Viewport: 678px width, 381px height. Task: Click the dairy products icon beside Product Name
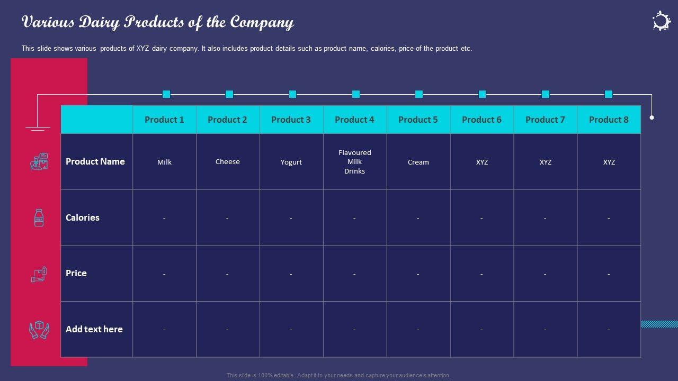[39, 161]
